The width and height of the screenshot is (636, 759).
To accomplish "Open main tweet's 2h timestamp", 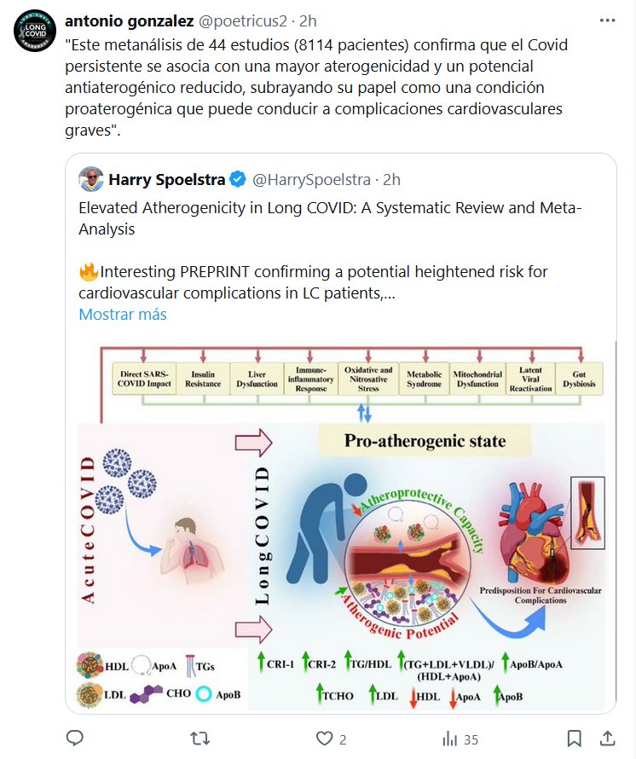I will [x=308, y=20].
